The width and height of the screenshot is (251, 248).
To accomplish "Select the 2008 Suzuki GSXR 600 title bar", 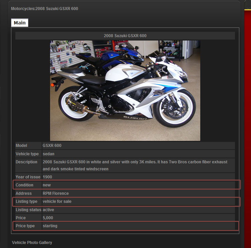I will pyautogui.click(x=125, y=36).
